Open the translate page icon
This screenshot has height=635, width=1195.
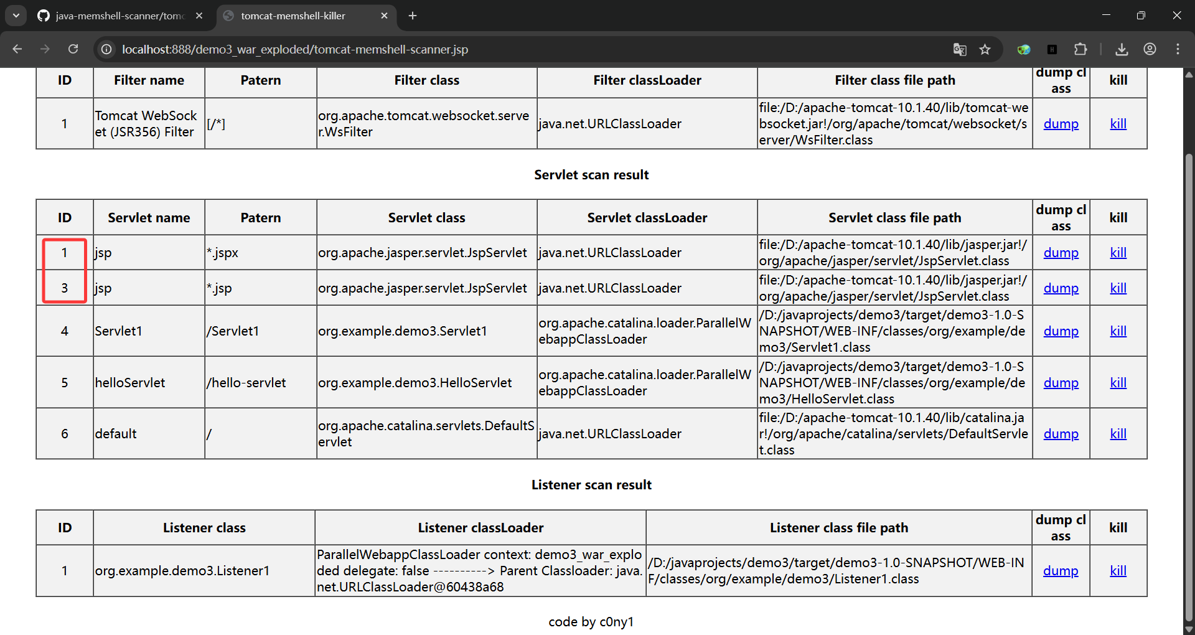pyautogui.click(x=960, y=49)
